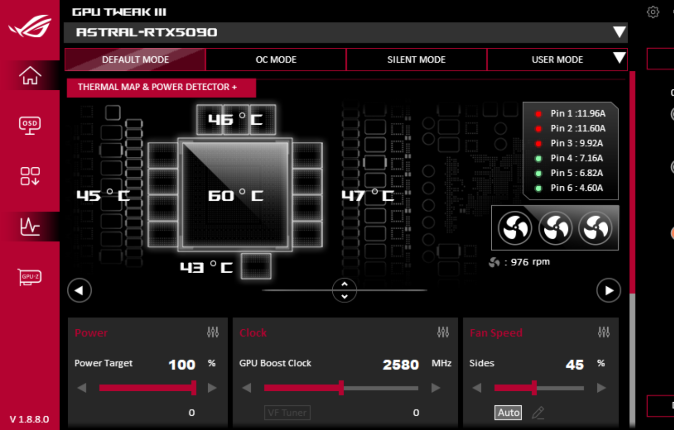Decrease GPU Boost Clock with left arrow

click(247, 388)
